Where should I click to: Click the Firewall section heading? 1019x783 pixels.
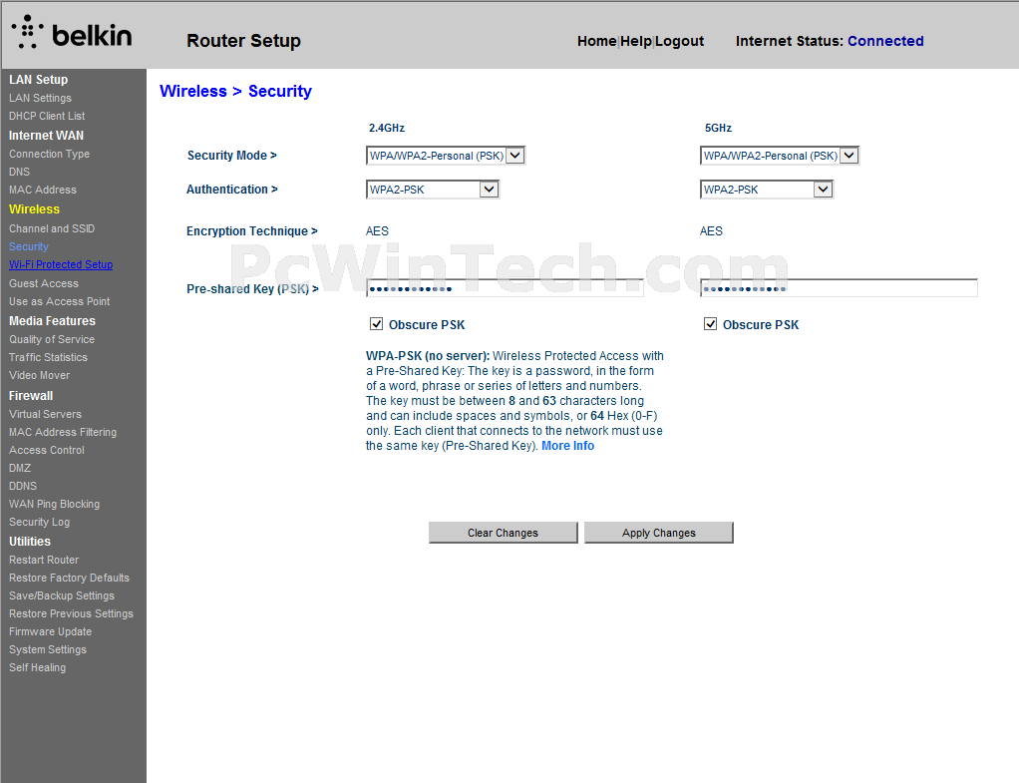tap(31, 395)
